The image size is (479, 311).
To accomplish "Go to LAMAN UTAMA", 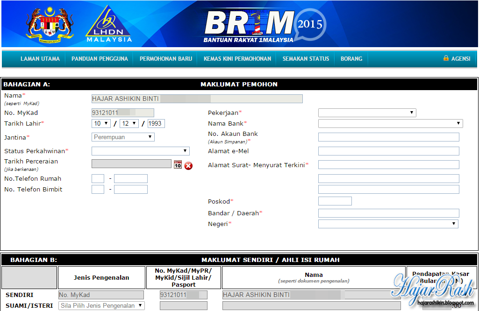I will pyautogui.click(x=40, y=58).
